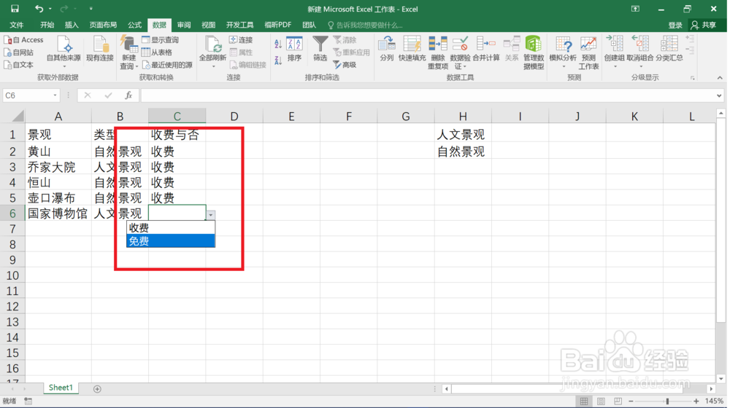Open Existing Connections (现有连接)
The height and width of the screenshot is (408, 730).
pos(100,49)
